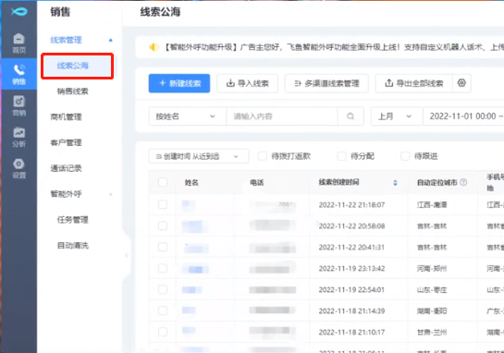Focus the 请输入内容 search field
This screenshot has height=353, width=504.
(282, 116)
